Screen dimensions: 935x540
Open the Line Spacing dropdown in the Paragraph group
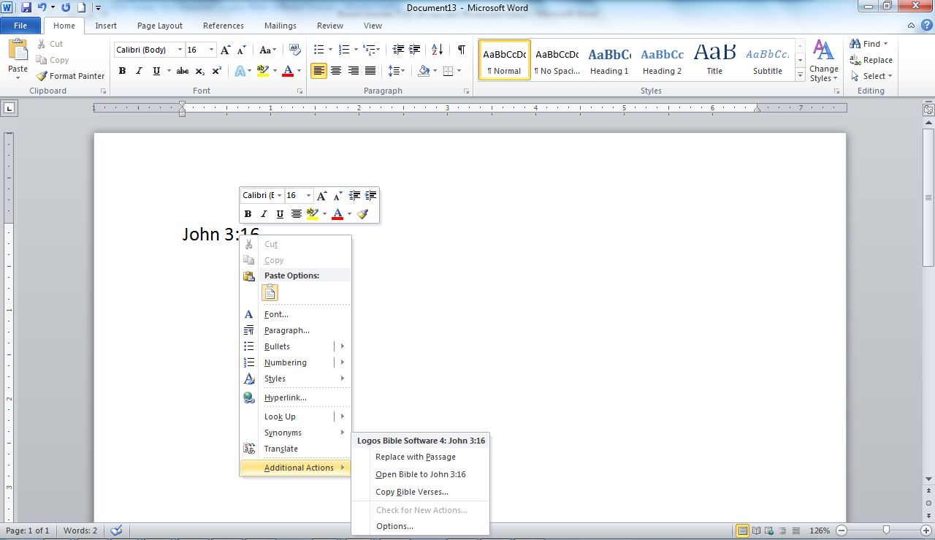pyautogui.click(x=397, y=71)
